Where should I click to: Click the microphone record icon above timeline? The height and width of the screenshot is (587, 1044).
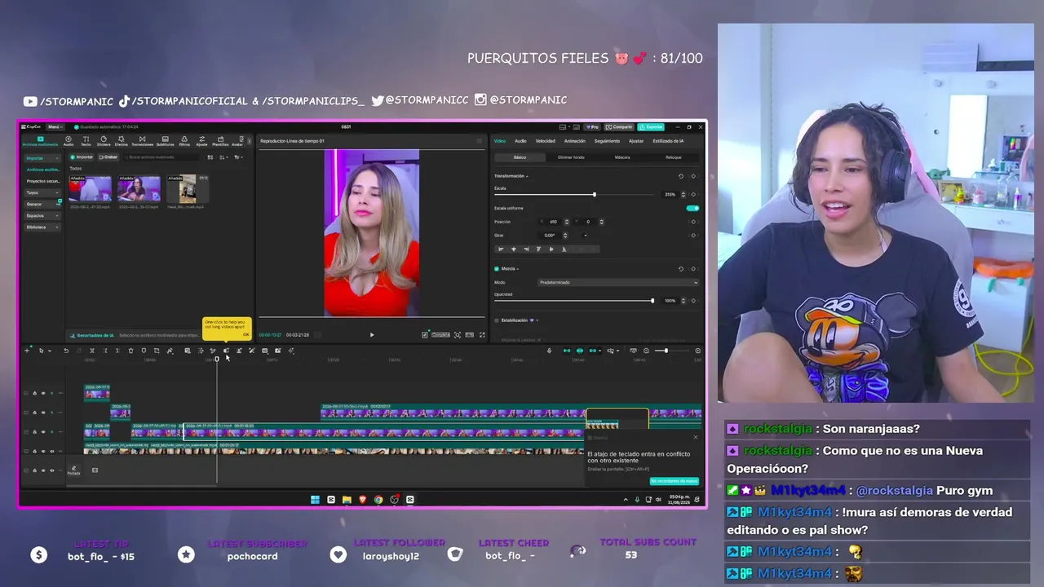tap(549, 351)
